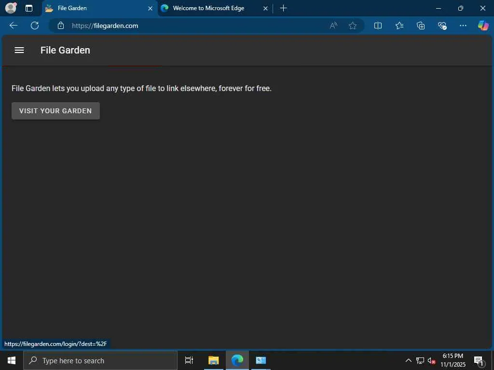Open the notification center icon
Screen dimensions: 494x370
(x=479, y=361)
